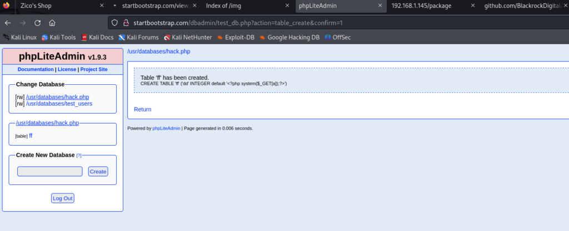569x231 pixels.
Task: Open the Exploit-DB bookmark
Action: (x=236, y=37)
